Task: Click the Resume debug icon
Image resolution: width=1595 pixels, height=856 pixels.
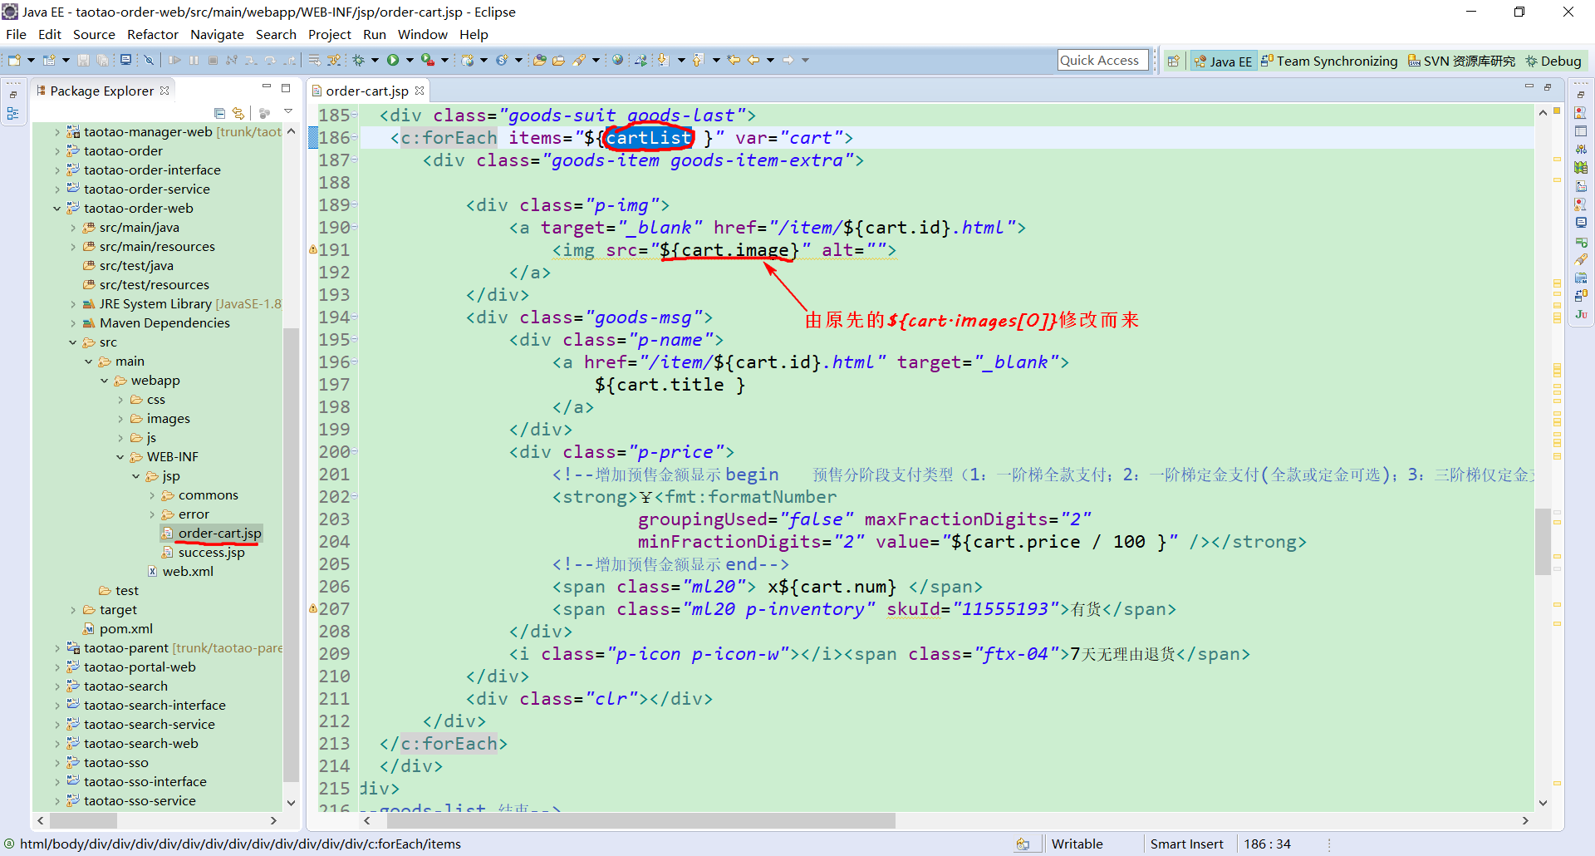Action: [174, 60]
